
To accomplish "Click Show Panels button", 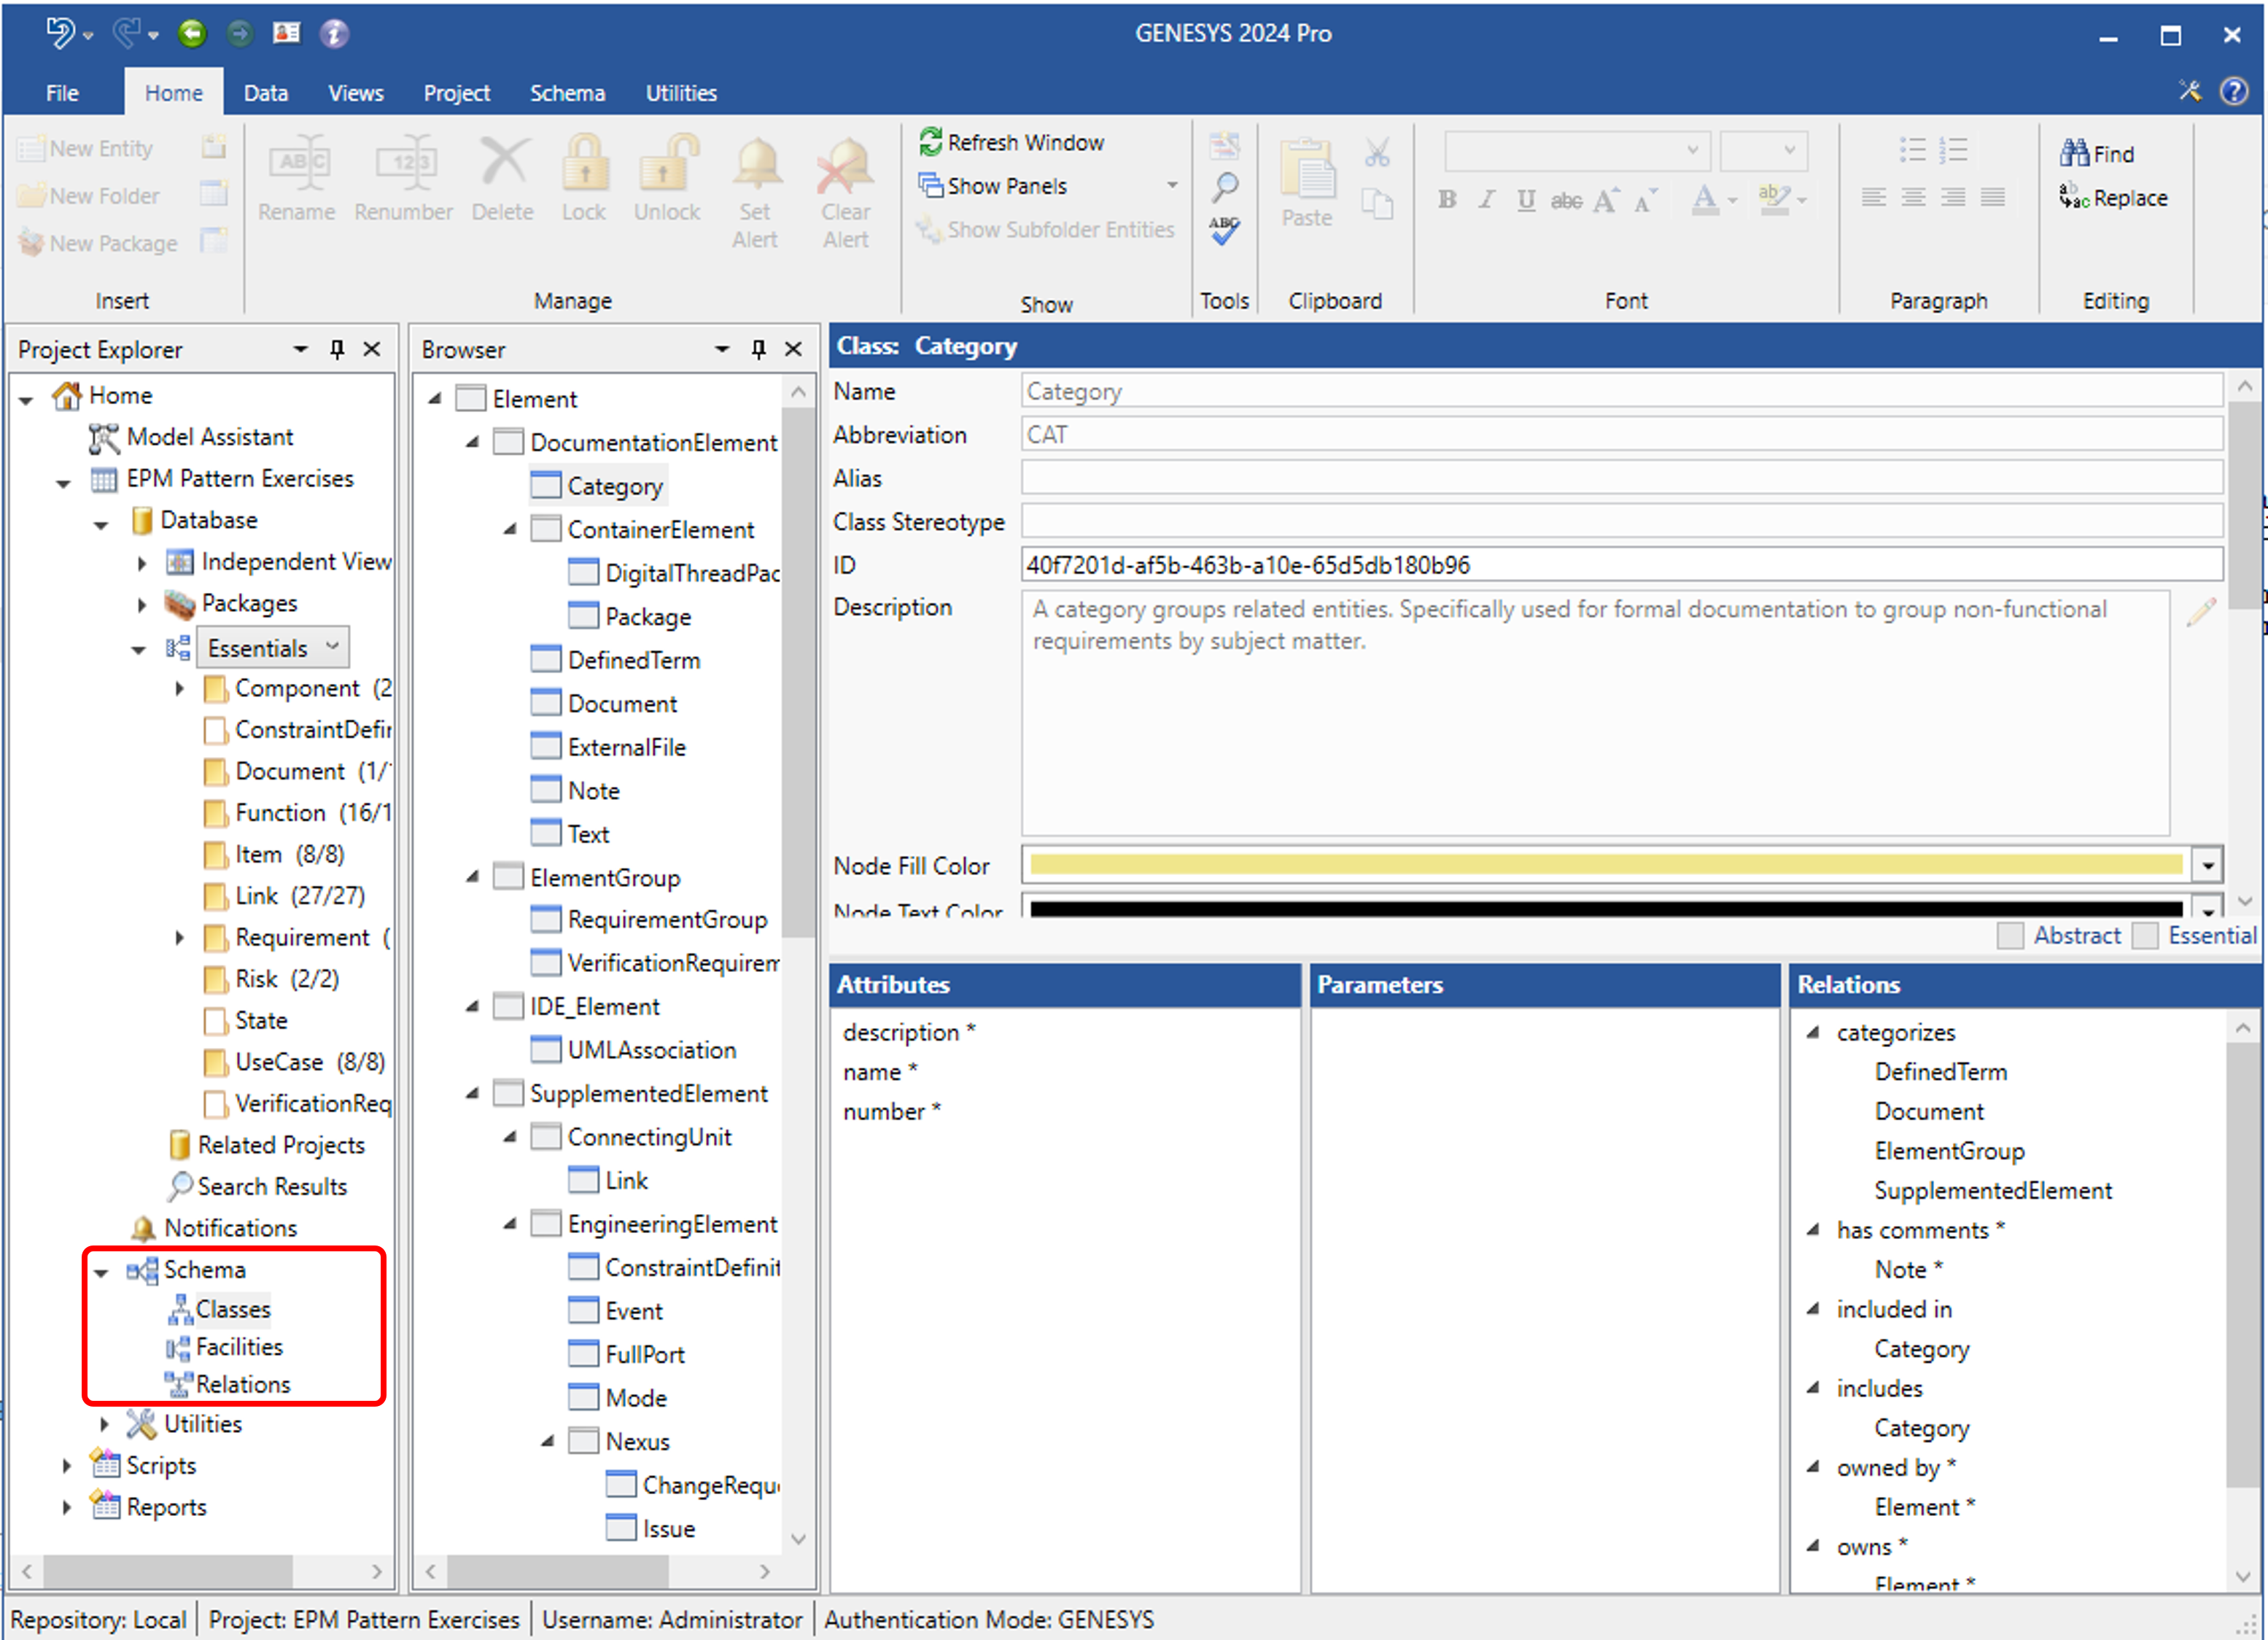I will [x=1006, y=186].
